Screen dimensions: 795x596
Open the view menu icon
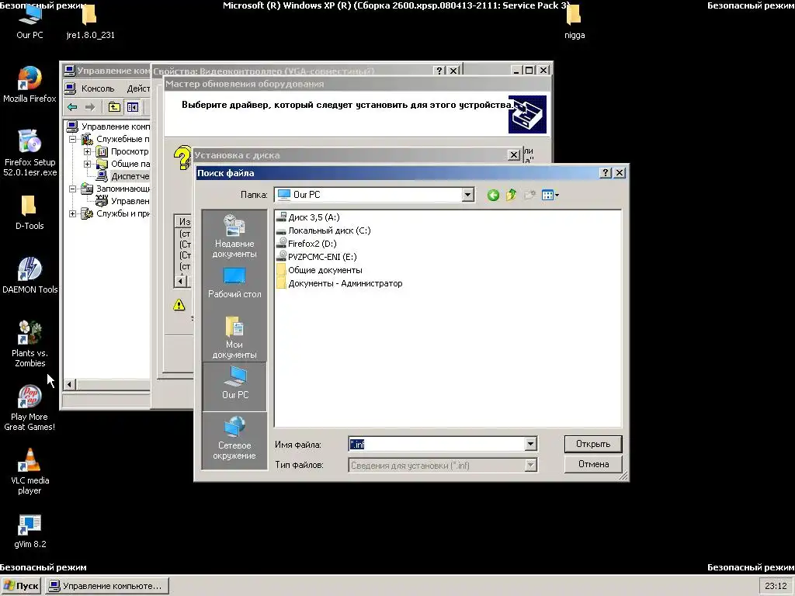click(550, 195)
